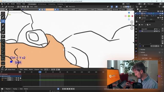The image size is (164, 92).
Task: Open the Modifiers wrench properties tab
Action: (136, 51)
